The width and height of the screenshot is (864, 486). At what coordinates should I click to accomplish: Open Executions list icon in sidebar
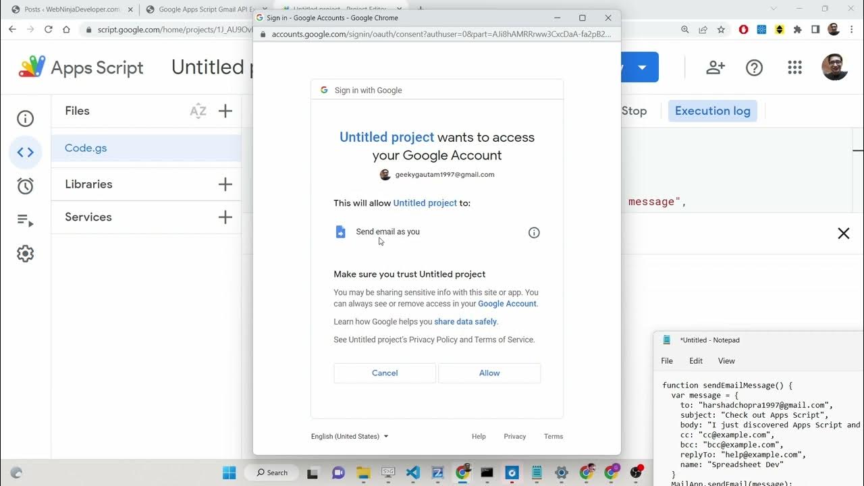(26, 220)
